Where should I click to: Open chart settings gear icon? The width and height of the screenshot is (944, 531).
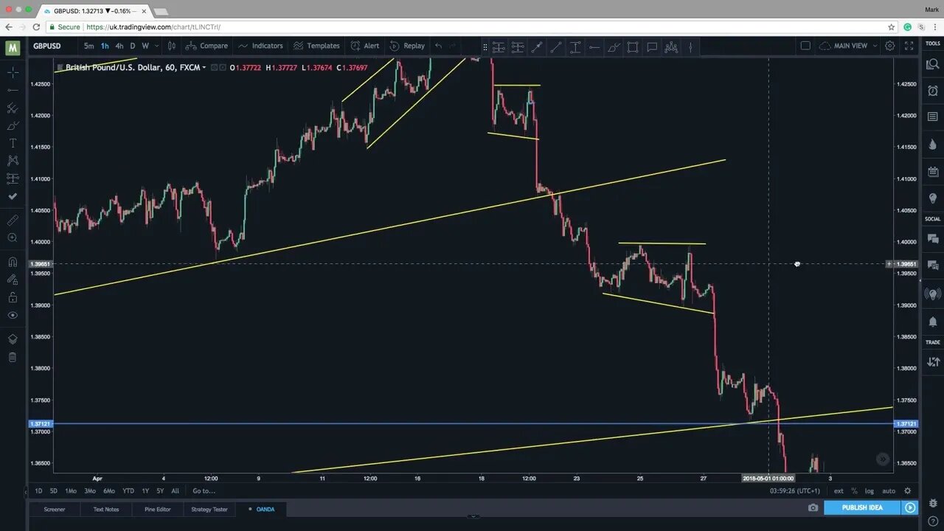point(890,46)
